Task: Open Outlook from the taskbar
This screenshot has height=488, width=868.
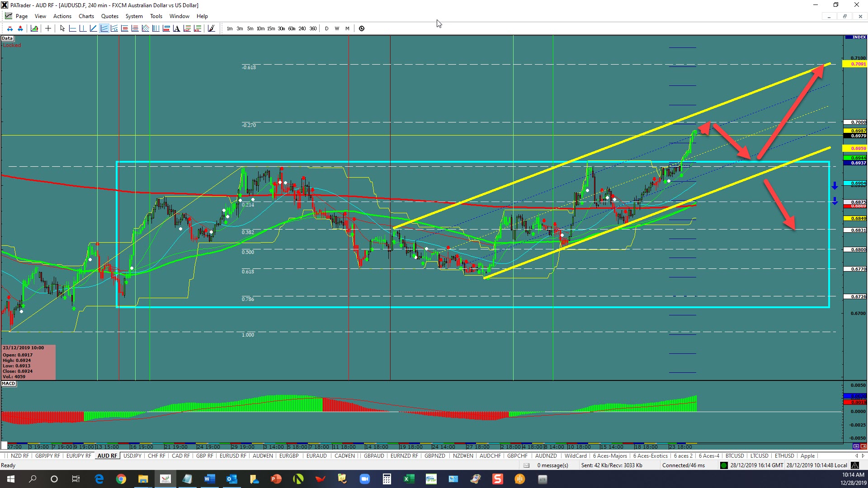Action: [232, 479]
